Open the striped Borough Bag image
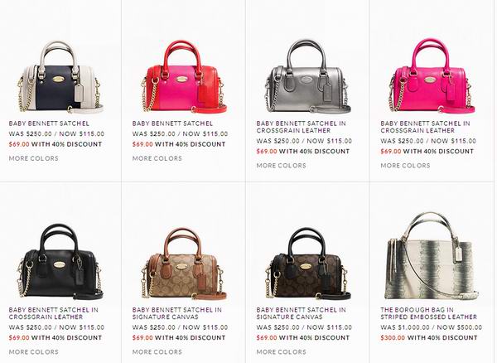 (x=432, y=256)
